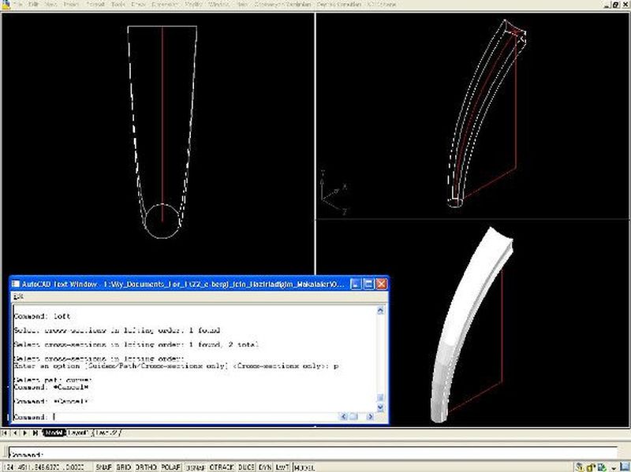Toggle POLAR tracking in status bar
The image size is (631, 472).
(170, 467)
